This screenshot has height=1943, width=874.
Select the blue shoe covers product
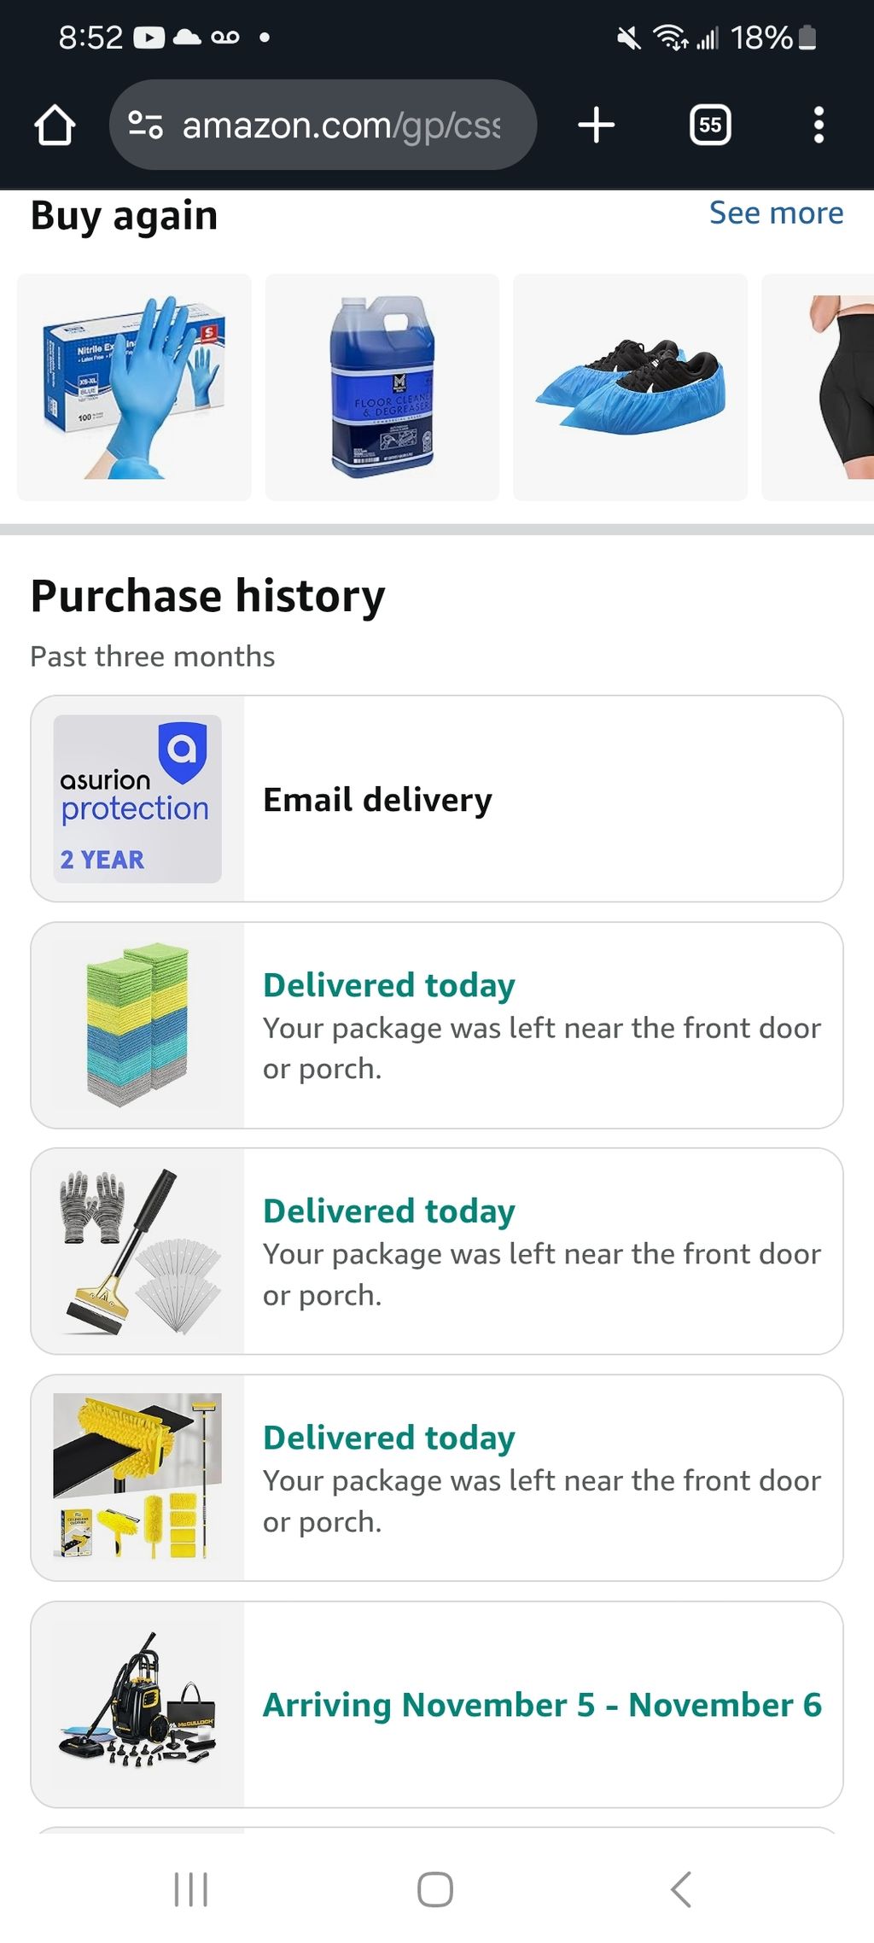point(630,387)
